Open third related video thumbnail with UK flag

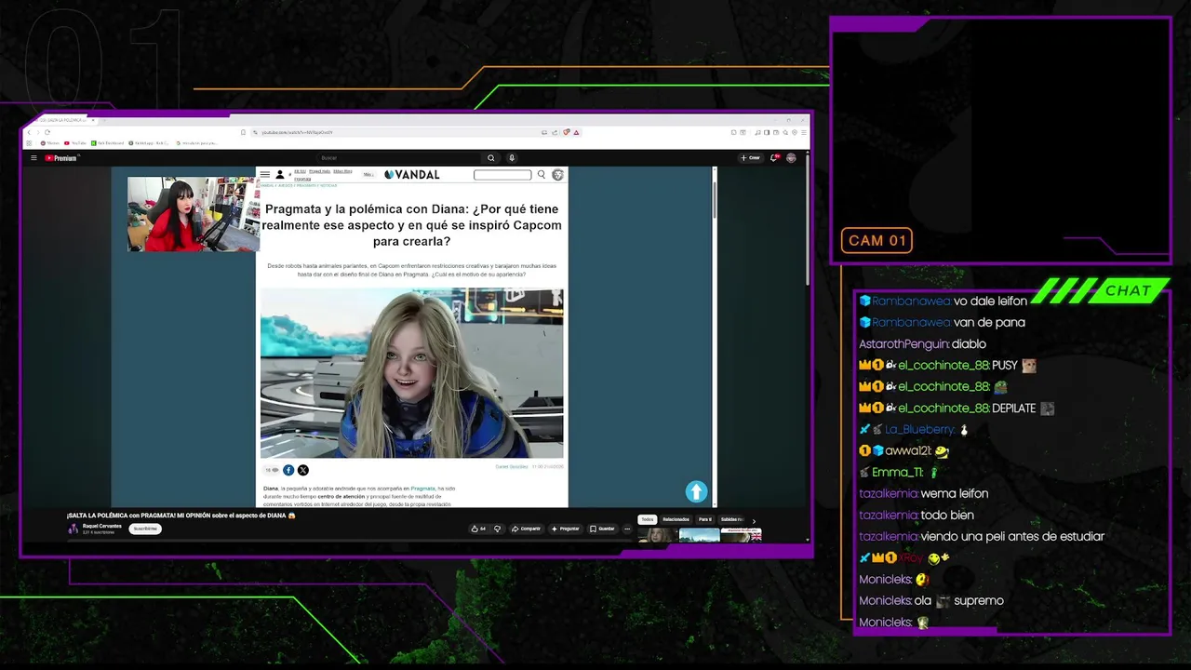tap(742, 535)
